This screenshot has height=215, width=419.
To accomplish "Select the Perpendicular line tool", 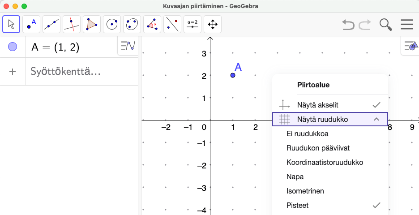I will coord(72,24).
